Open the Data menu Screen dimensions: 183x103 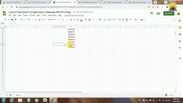pos(38,15)
